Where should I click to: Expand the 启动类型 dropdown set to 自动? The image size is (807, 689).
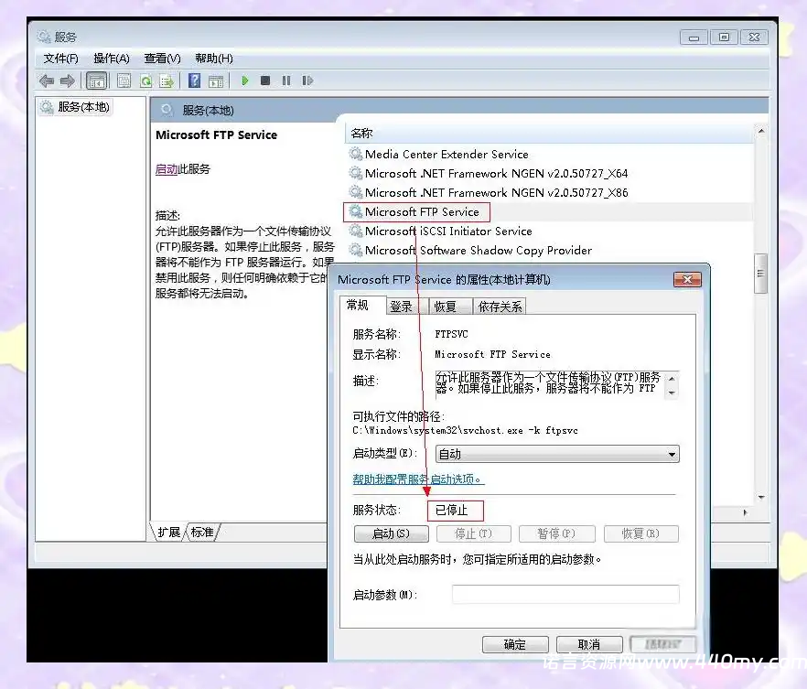pyautogui.click(x=557, y=454)
